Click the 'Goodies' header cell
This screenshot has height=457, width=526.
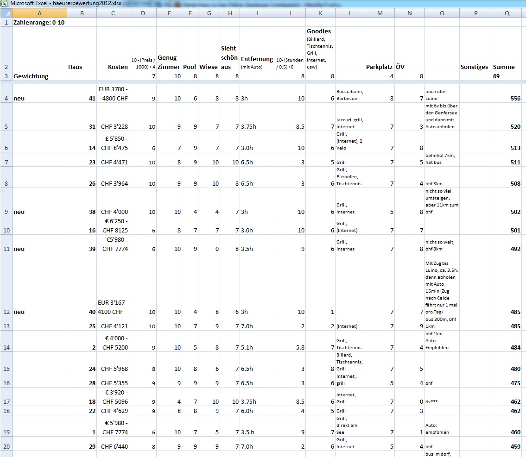(x=320, y=49)
